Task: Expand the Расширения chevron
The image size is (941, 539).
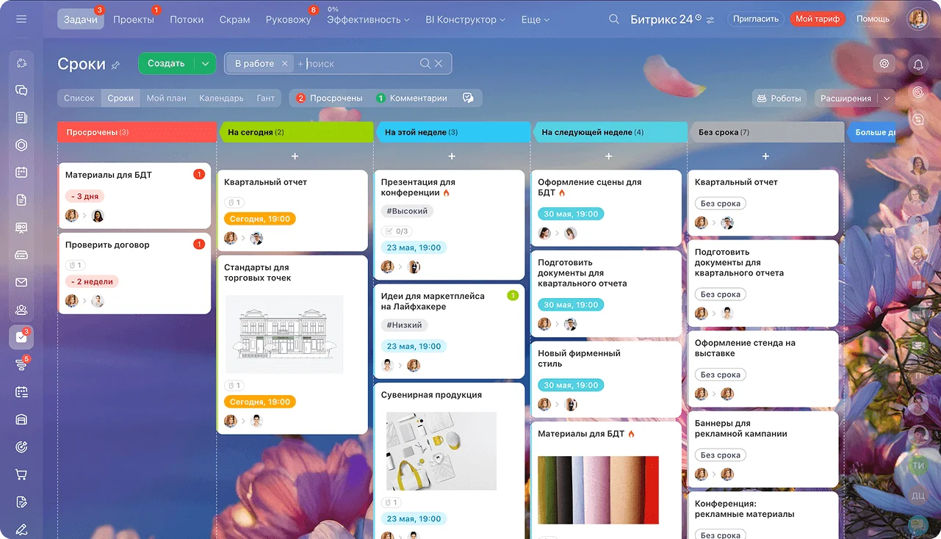Action: 886,98
